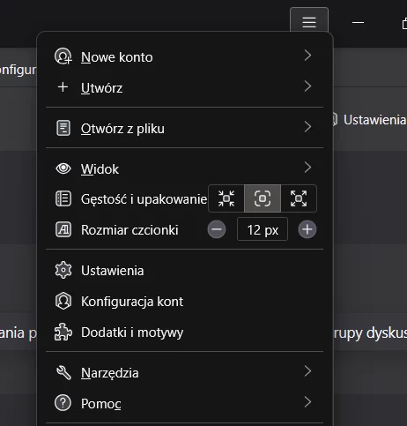Expand the Narzędzia submenu chevron
Image resolution: width=407 pixels, height=426 pixels.
point(307,371)
